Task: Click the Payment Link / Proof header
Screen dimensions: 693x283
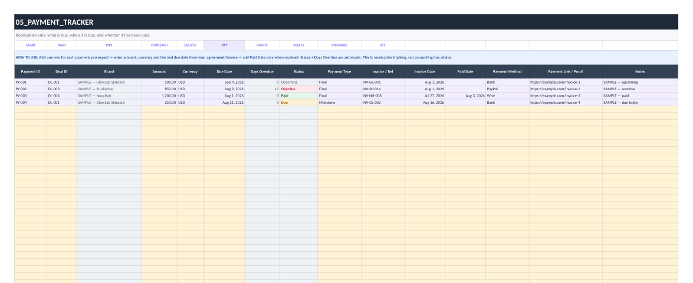Action: pyautogui.click(x=566, y=71)
